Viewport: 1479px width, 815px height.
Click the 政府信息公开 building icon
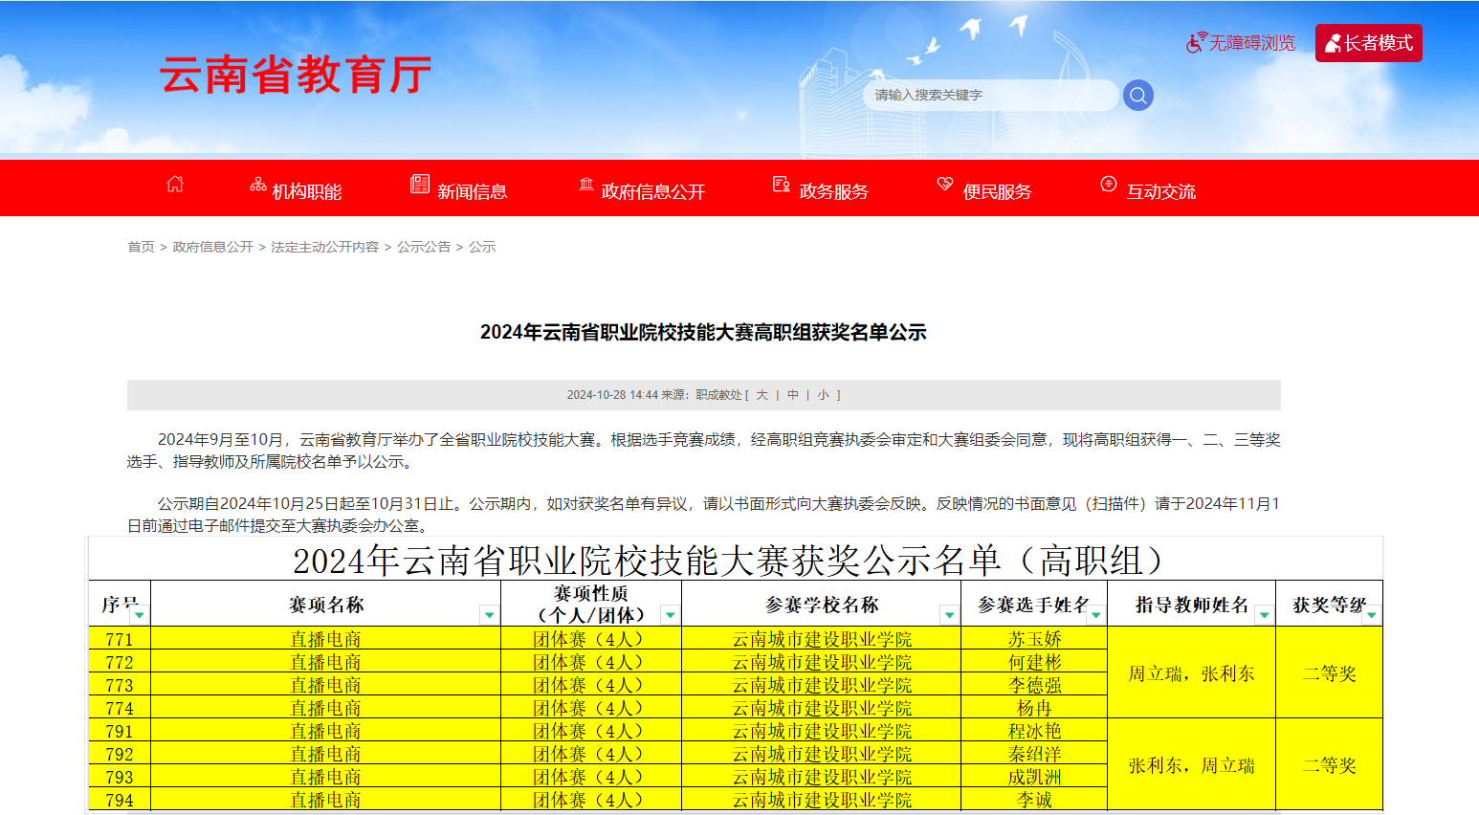[x=586, y=184]
